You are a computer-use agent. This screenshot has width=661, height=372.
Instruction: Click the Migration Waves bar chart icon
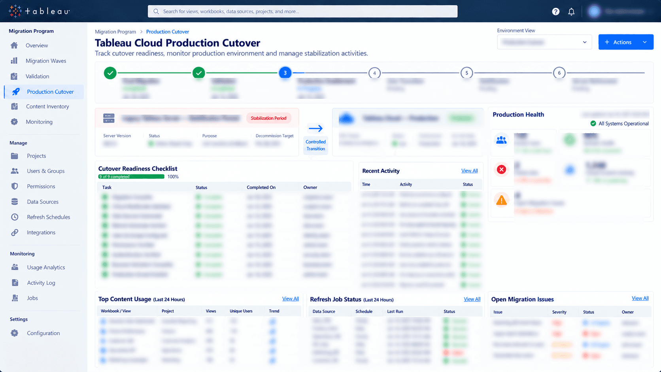pos(14,60)
